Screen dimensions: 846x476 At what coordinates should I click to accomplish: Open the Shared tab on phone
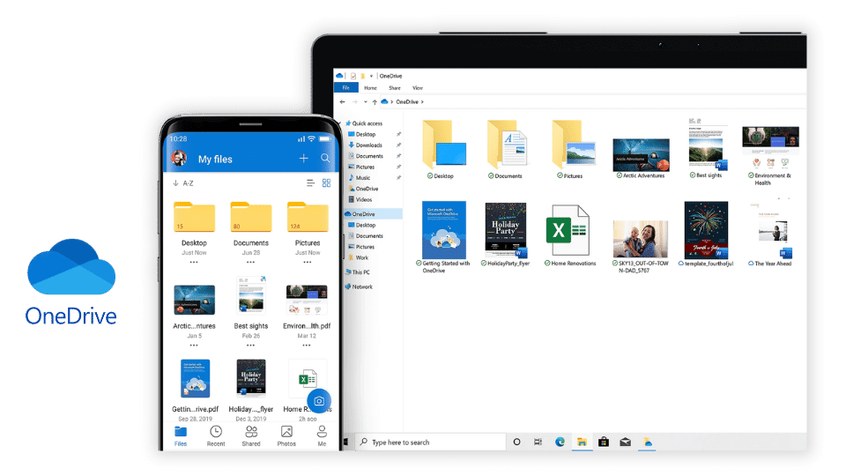[x=251, y=436]
